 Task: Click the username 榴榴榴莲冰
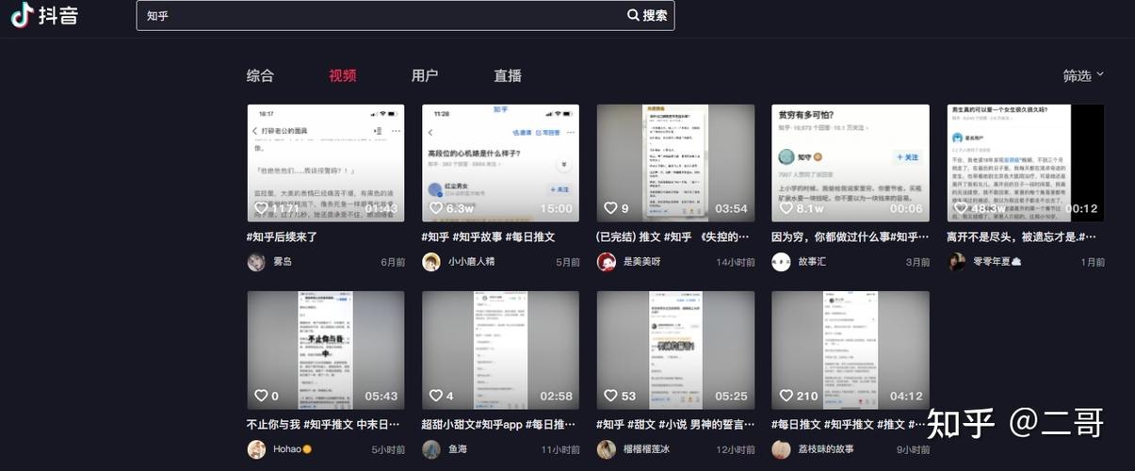646,449
